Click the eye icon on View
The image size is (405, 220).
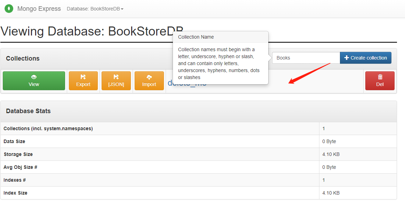click(34, 77)
